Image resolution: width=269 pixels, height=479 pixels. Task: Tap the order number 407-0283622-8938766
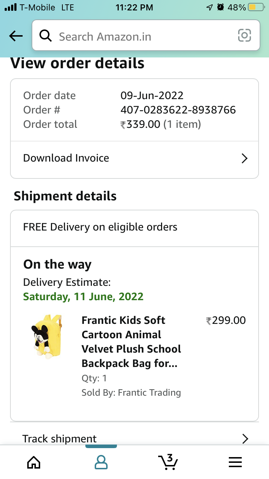click(x=178, y=110)
